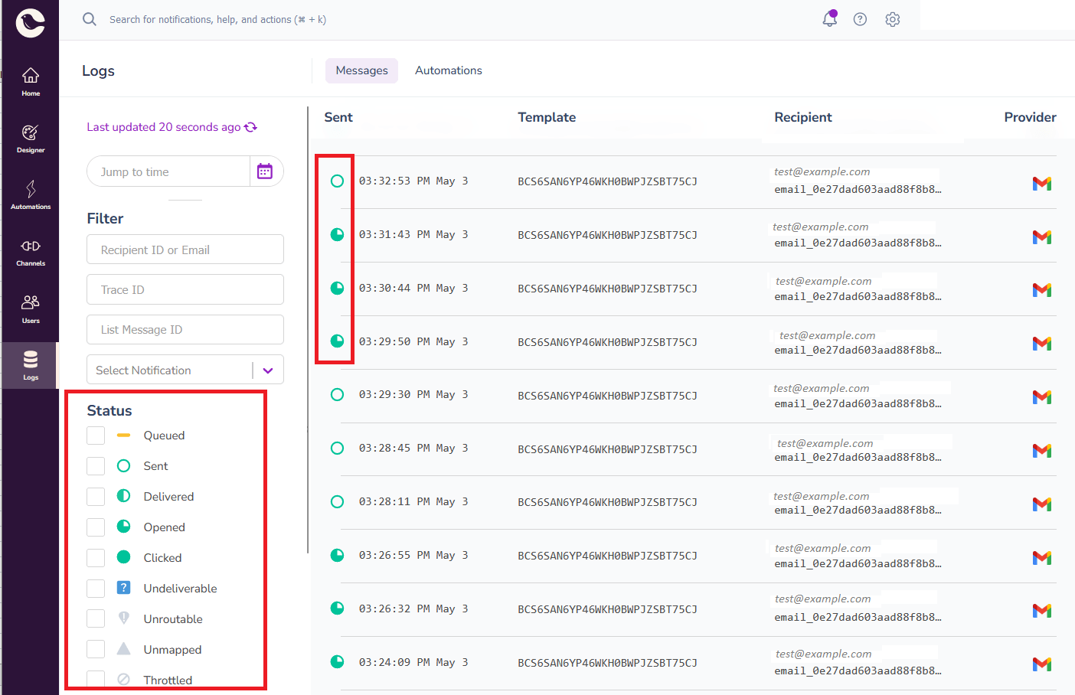This screenshot has height=695, width=1075.
Task: Open the help menu
Action: click(x=860, y=19)
